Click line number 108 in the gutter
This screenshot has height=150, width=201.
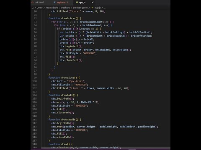tap(34, 109)
